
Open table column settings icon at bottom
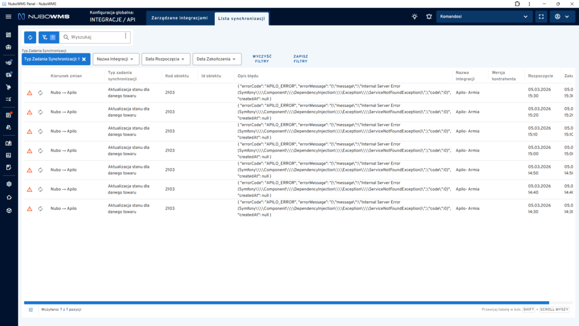coord(31,310)
